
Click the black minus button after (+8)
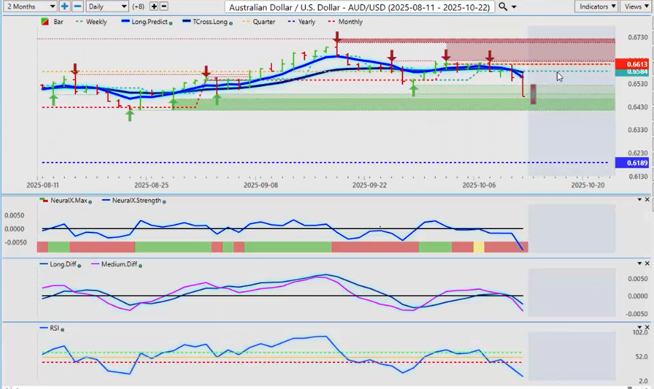pyautogui.click(x=164, y=7)
